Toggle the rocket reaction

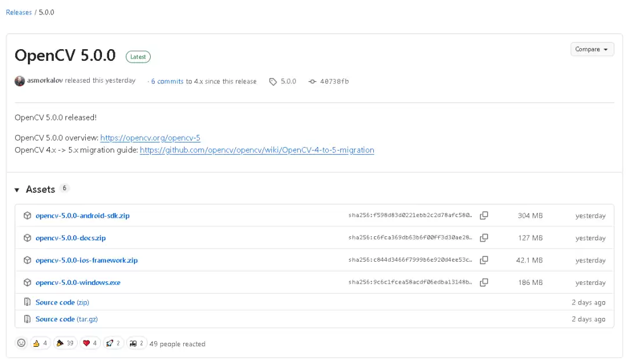click(114, 343)
